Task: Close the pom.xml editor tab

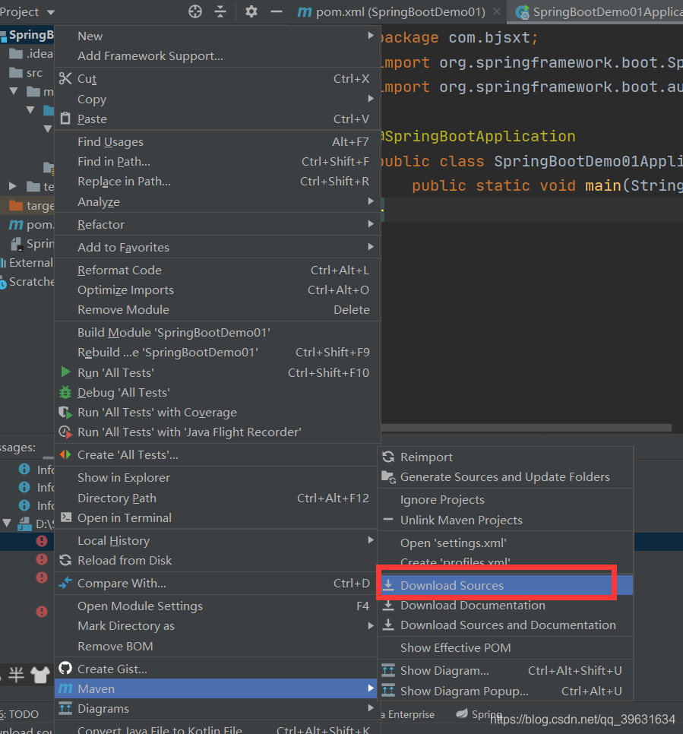Action: [497, 11]
